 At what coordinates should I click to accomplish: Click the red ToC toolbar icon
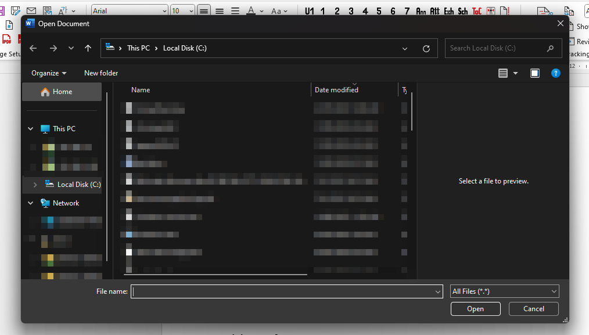(476, 10)
